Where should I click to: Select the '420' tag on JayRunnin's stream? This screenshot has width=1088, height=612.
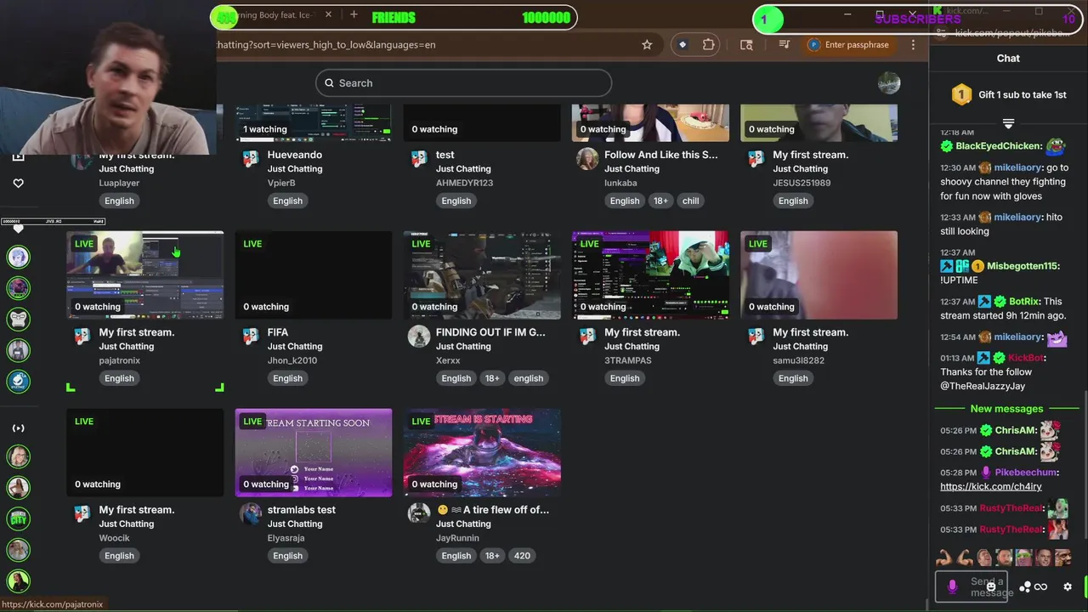tap(522, 556)
